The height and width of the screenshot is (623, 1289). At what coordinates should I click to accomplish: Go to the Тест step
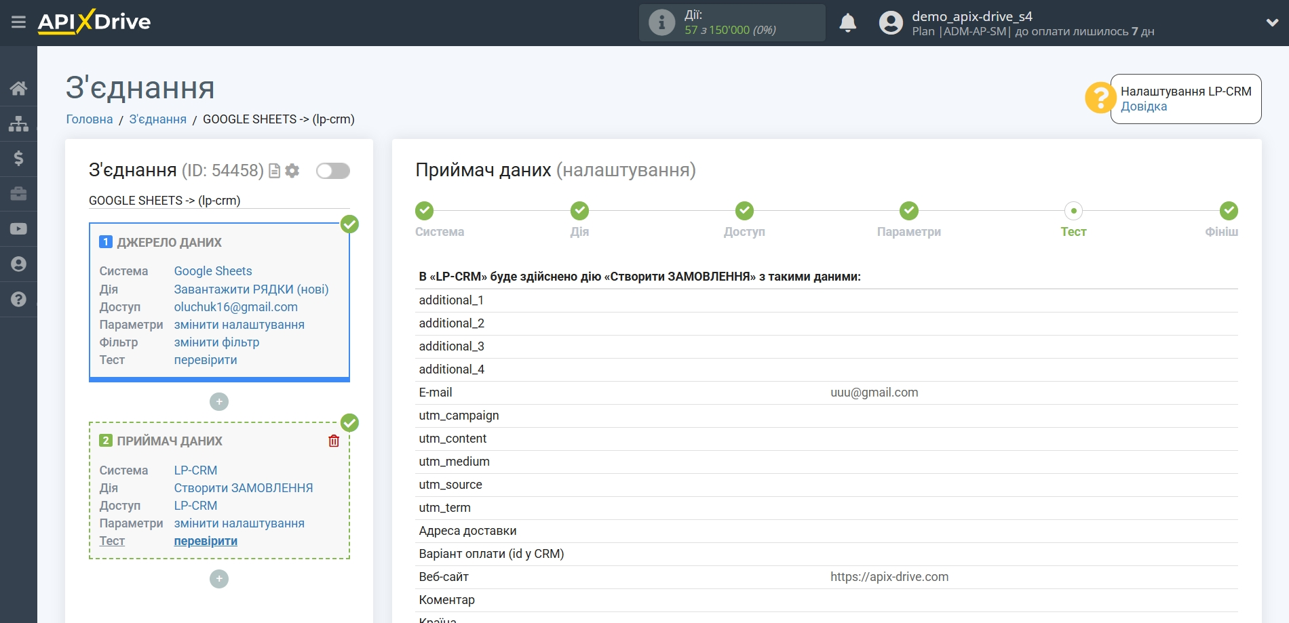click(x=1073, y=211)
